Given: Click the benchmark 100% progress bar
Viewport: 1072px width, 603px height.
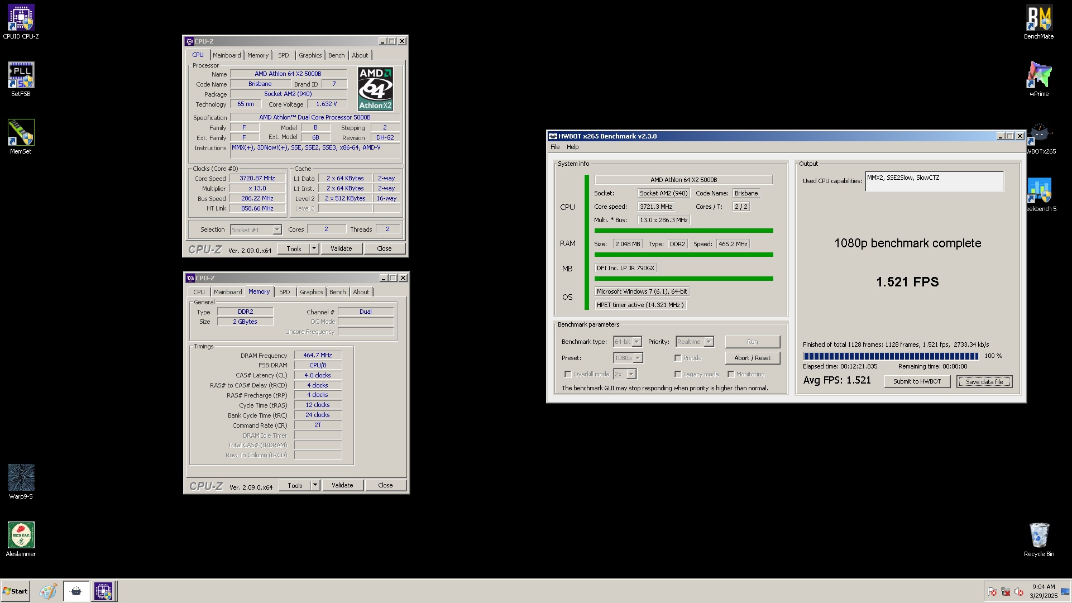Looking at the screenshot, I should pos(891,356).
